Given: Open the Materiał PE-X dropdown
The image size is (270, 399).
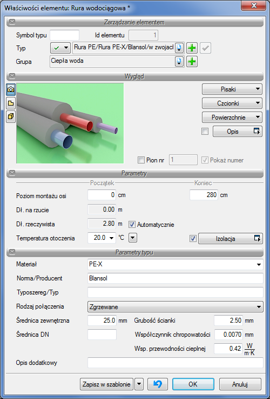Looking at the screenshot, I should 175,265.
